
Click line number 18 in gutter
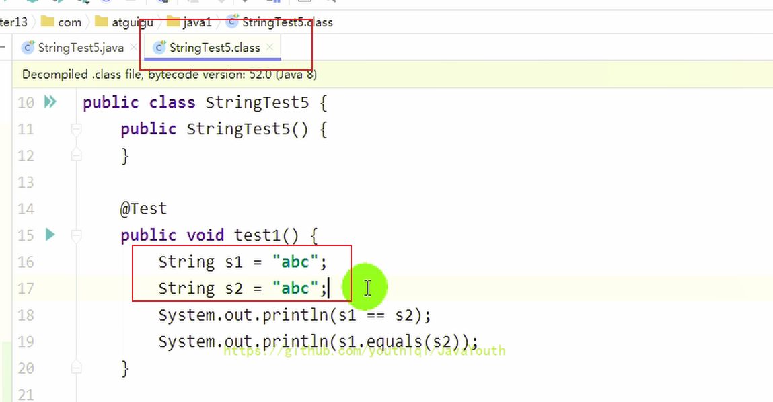pos(26,315)
